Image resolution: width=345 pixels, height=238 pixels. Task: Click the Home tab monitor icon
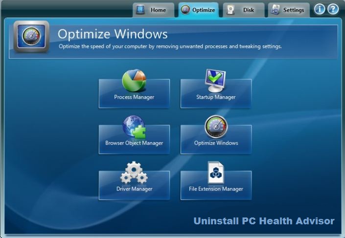click(140, 10)
